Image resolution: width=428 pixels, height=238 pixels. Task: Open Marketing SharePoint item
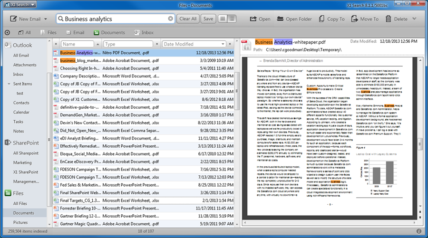(x=22, y=162)
